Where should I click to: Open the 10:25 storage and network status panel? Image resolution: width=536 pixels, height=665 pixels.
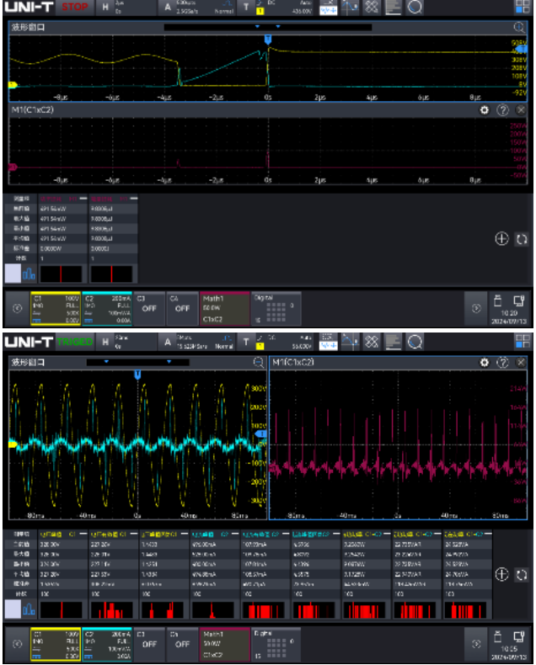click(x=507, y=644)
